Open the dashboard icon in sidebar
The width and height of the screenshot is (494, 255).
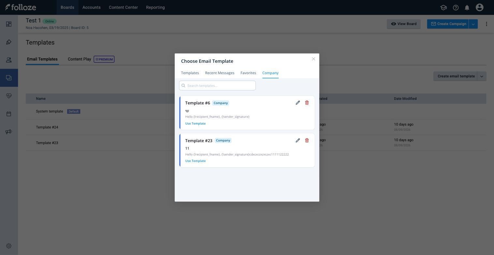coord(9,24)
